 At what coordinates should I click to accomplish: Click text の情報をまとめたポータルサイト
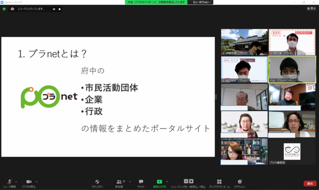tap(145, 128)
